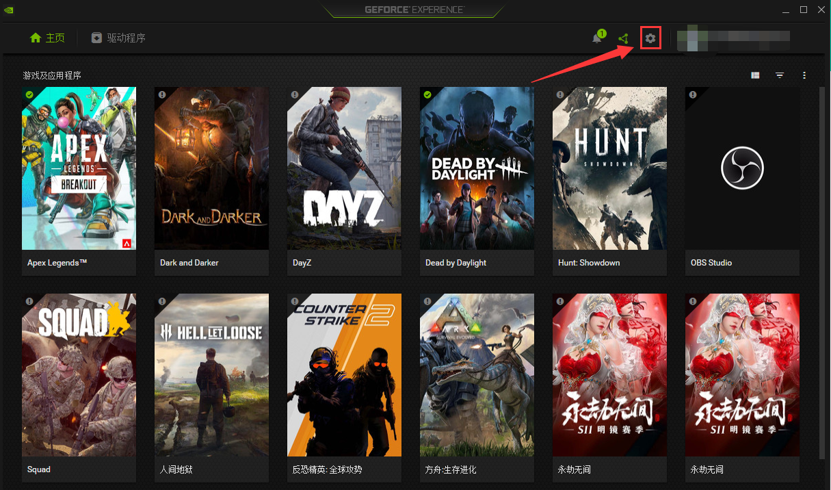Switch to grid view layout icon

(756, 75)
